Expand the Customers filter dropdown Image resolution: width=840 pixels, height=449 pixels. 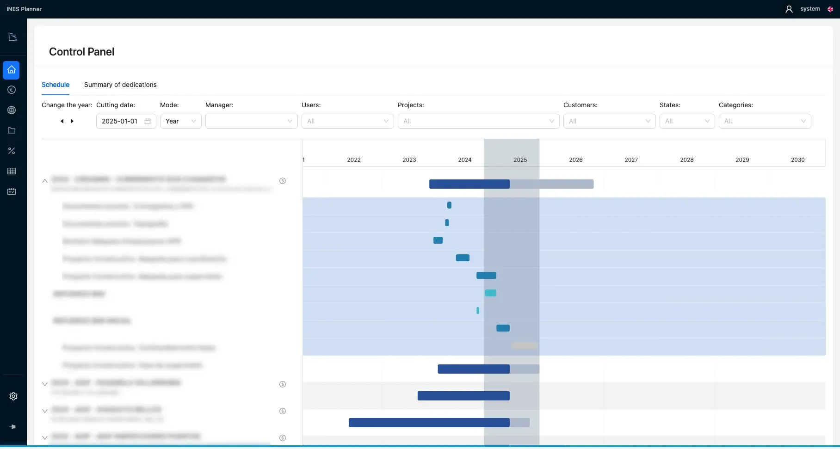click(609, 121)
